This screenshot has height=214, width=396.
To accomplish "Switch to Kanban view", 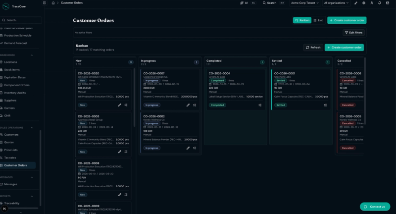I will [302, 20].
